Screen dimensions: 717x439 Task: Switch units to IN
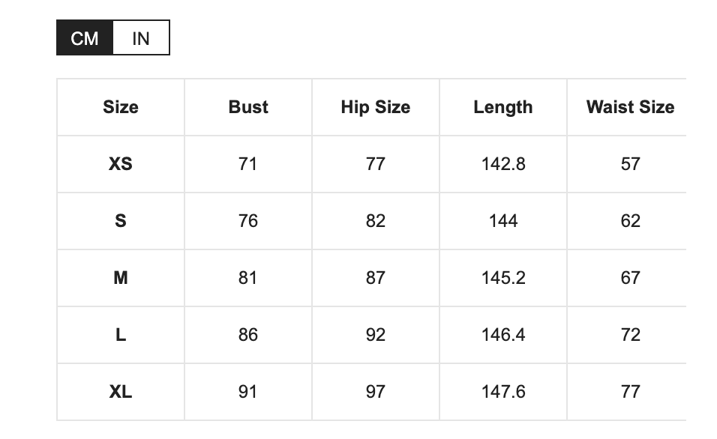141,38
